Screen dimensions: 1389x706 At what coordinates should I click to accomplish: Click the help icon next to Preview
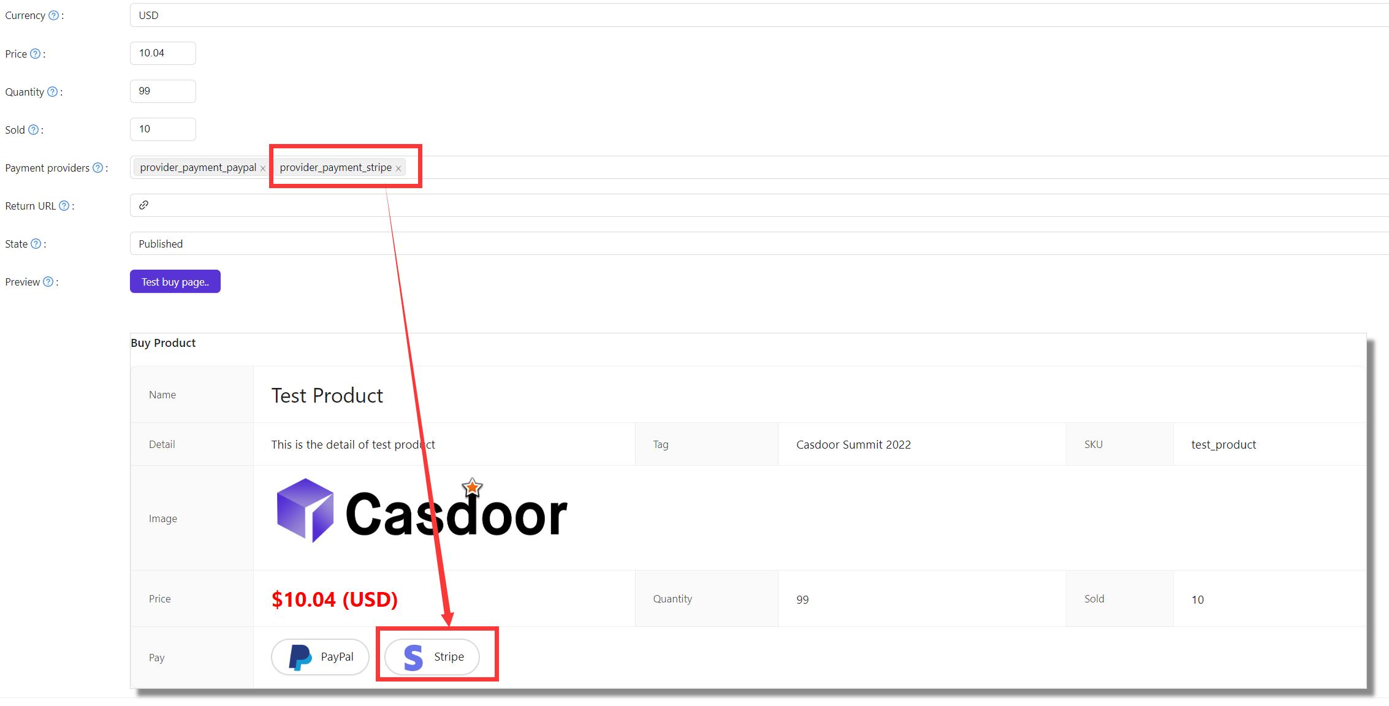click(x=51, y=282)
